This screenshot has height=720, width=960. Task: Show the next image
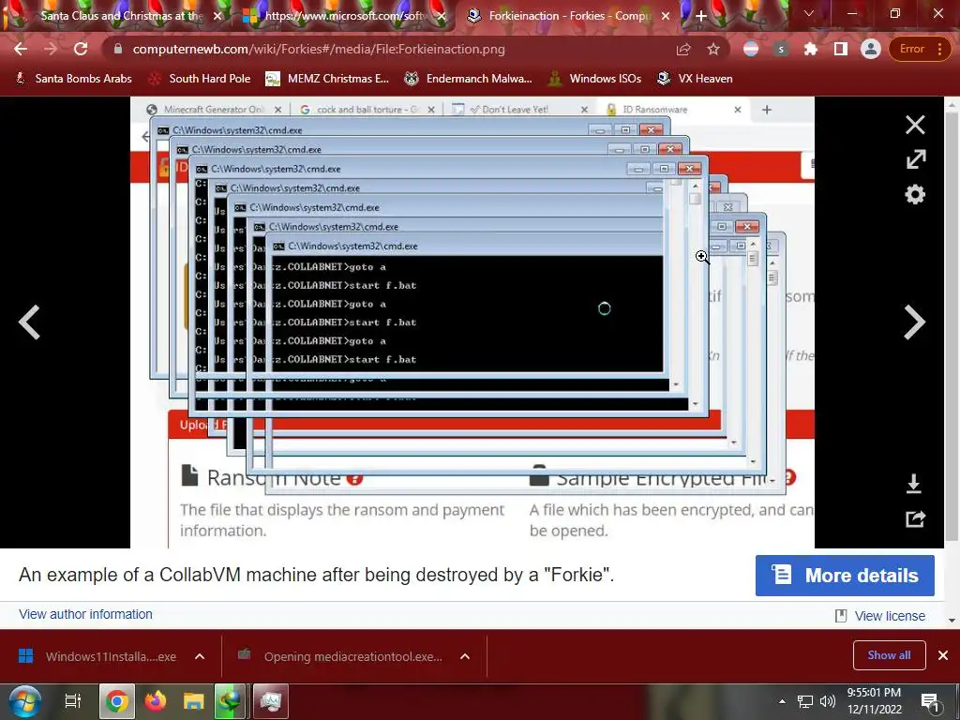pos(915,322)
